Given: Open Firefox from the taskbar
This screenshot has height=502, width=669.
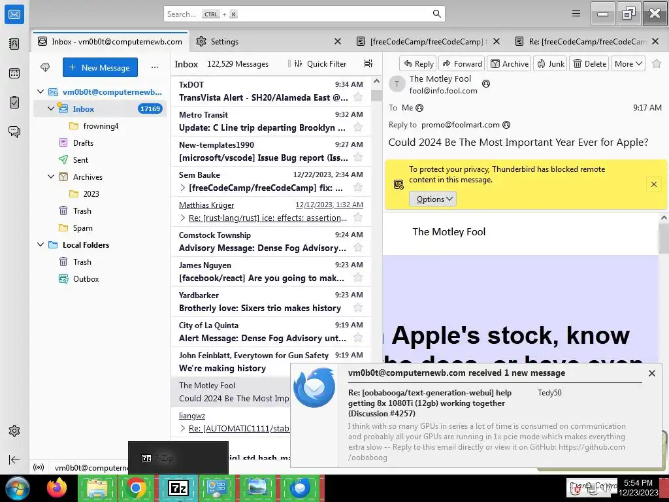Looking at the screenshot, I should click(57, 488).
